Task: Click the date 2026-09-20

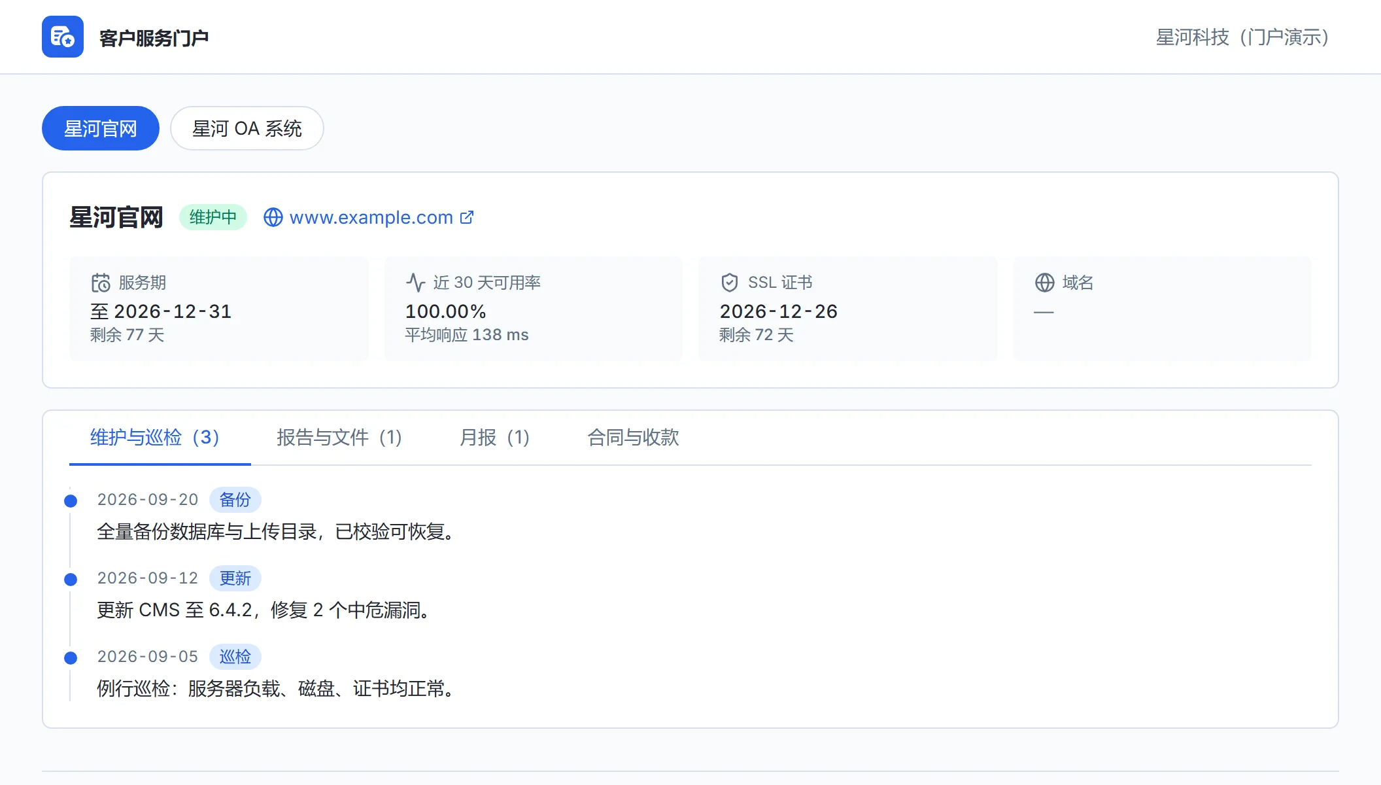Action: (148, 500)
